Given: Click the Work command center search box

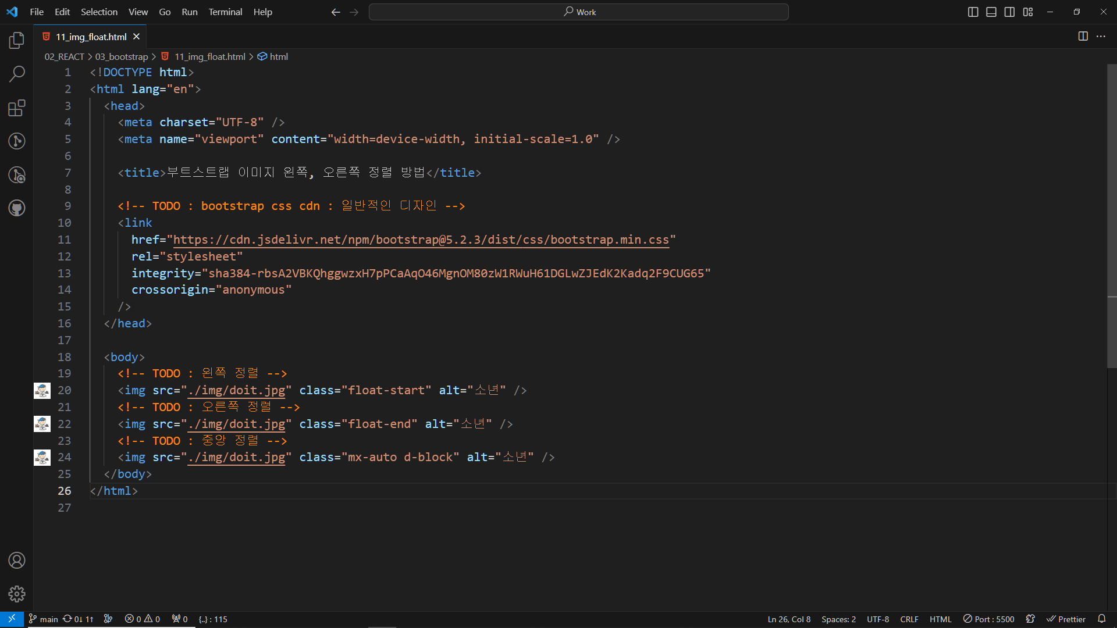Looking at the screenshot, I should pyautogui.click(x=578, y=12).
